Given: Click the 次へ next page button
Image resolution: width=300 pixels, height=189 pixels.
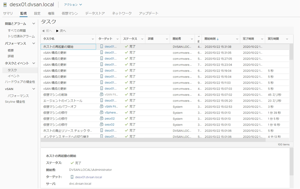Looking at the screenshot, I should pos(61,31).
